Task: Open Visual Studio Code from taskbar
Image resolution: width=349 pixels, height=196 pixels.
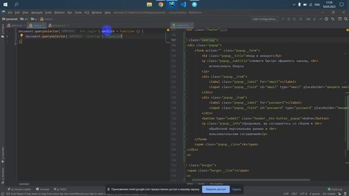Action: click(x=183, y=4)
